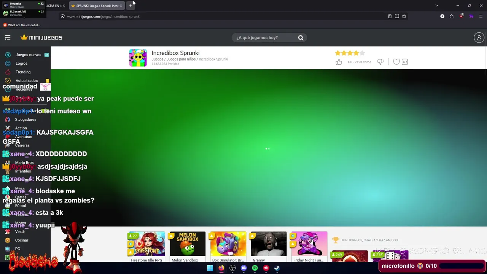
Task: Open Juegos nuevos in sidebar
Action: tap(28, 55)
